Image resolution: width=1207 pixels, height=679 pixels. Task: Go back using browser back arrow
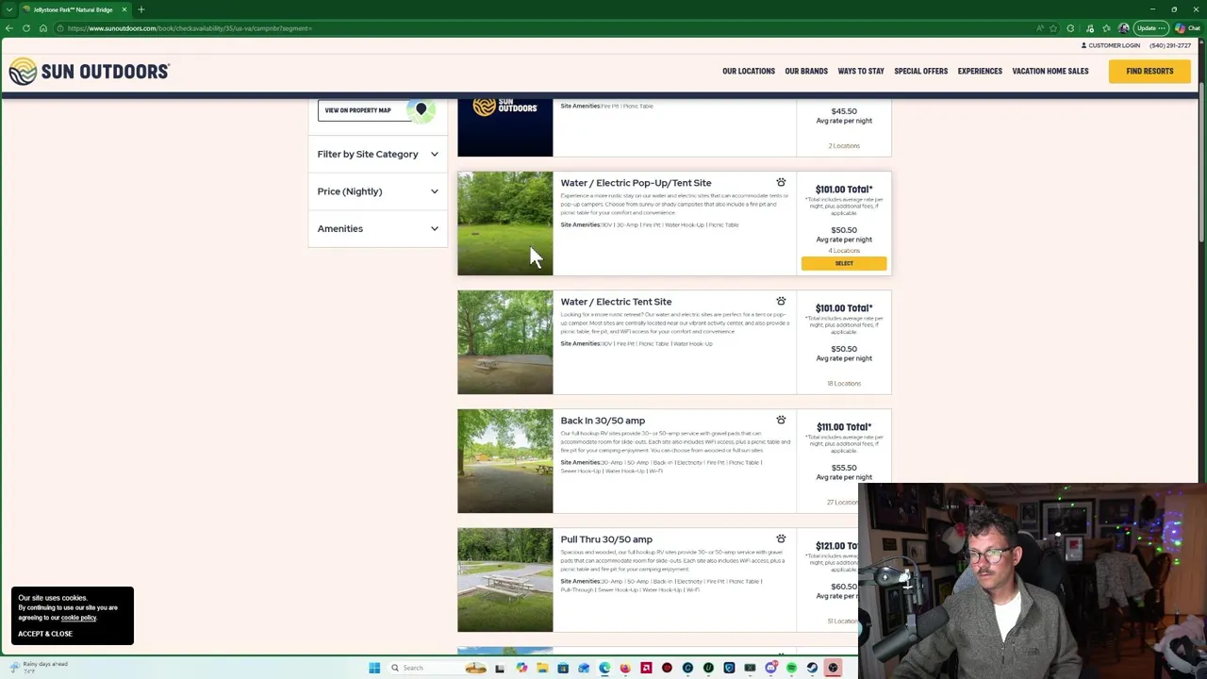pyautogui.click(x=9, y=28)
